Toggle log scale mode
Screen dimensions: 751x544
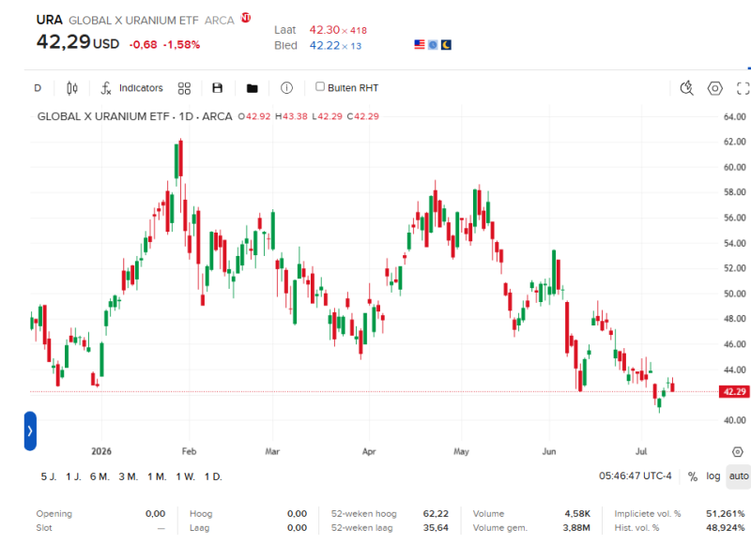[x=713, y=476]
